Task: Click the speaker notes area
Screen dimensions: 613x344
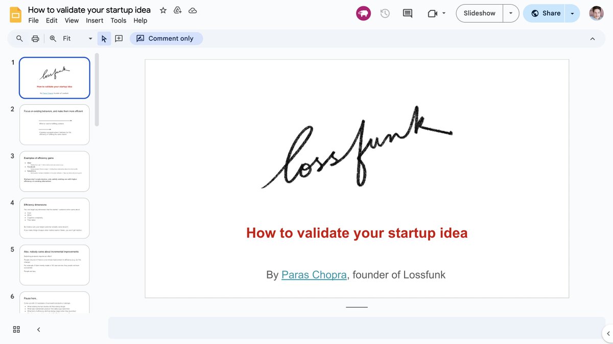Action: pyautogui.click(x=357, y=328)
